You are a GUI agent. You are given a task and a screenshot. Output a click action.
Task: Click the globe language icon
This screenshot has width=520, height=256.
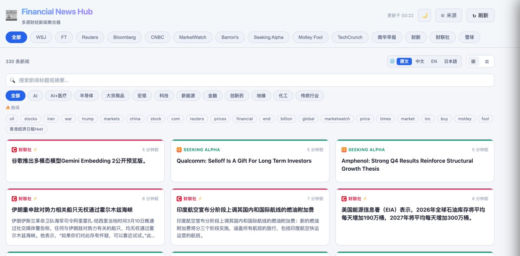pyautogui.click(x=392, y=62)
